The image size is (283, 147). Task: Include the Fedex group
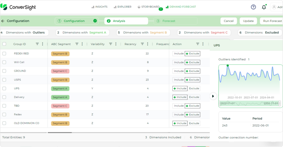click(x=179, y=115)
